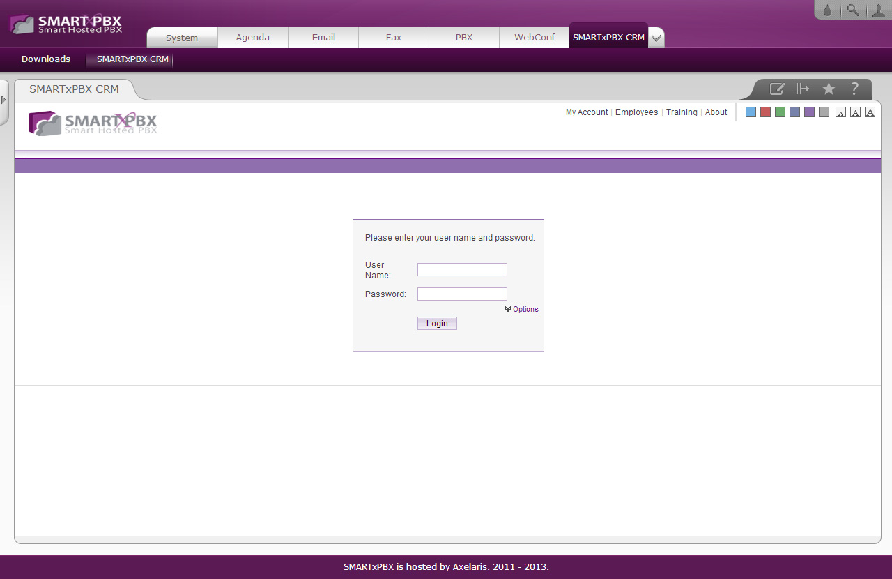The height and width of the screenshot is (579, 892).
Task: Open the water drop theme icon
Action: [827, 10]
